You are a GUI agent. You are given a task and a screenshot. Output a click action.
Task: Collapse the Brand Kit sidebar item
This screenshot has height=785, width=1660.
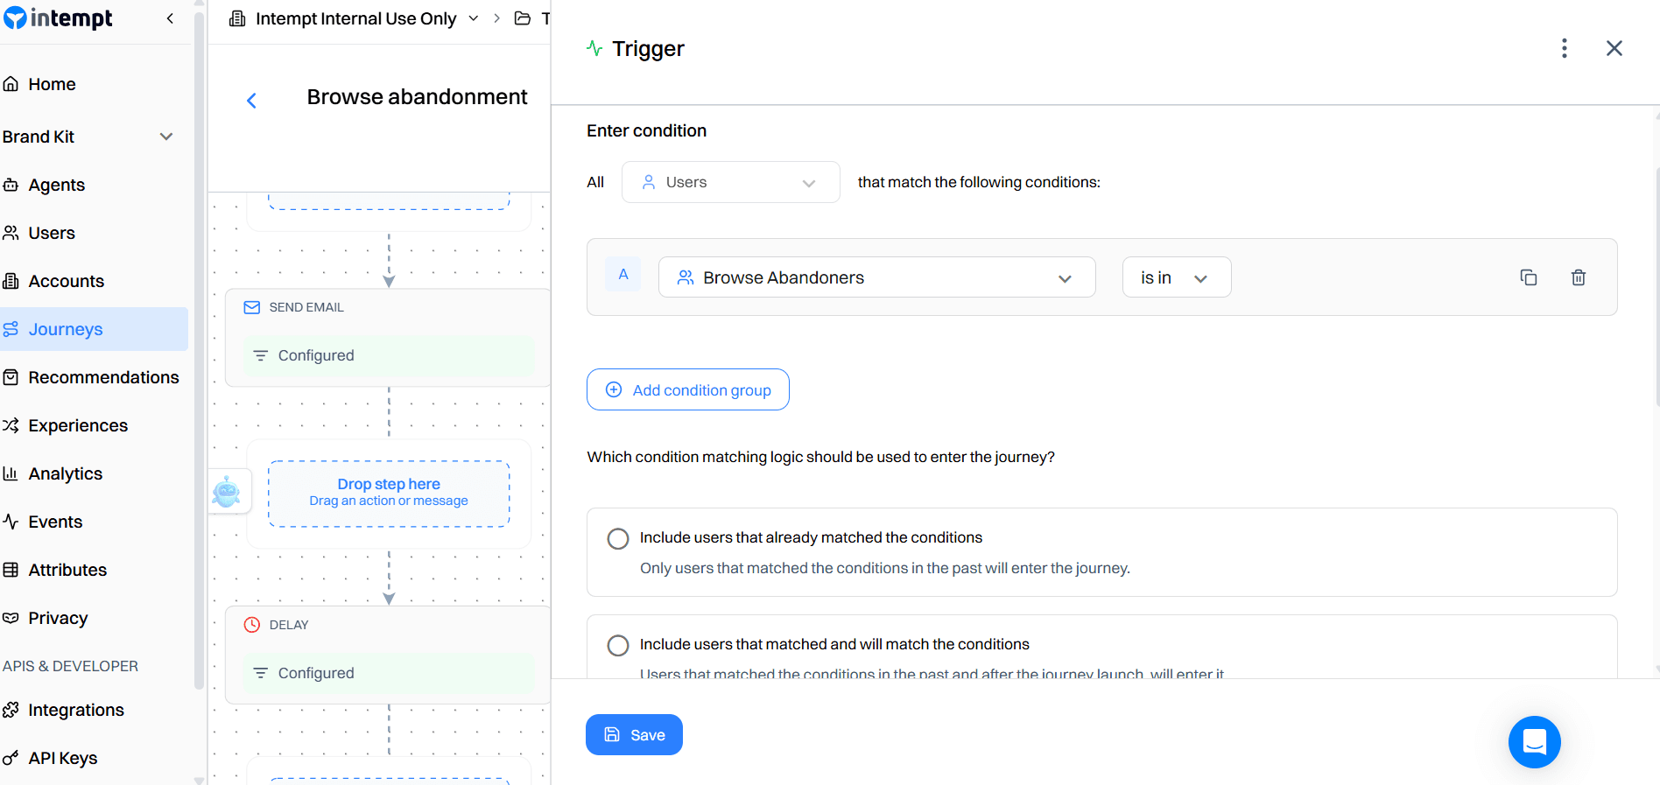pos(166,137)
